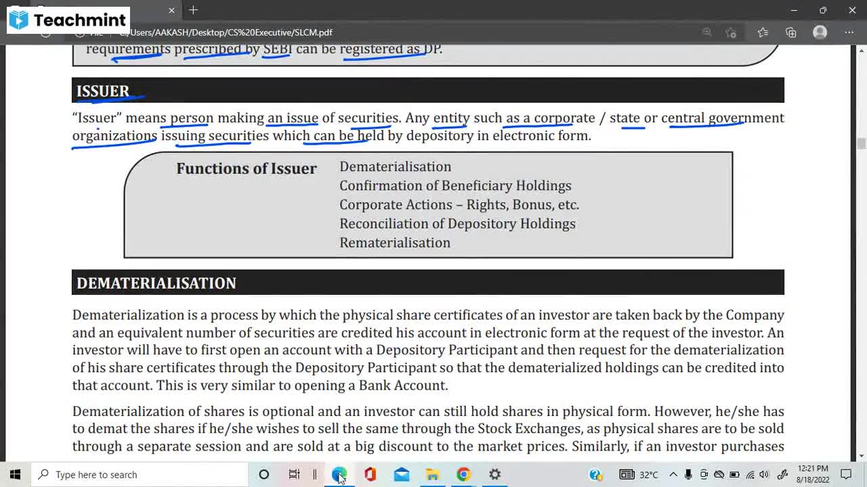
Task: Add this page to favorites
Action: (x=730, y=32)
